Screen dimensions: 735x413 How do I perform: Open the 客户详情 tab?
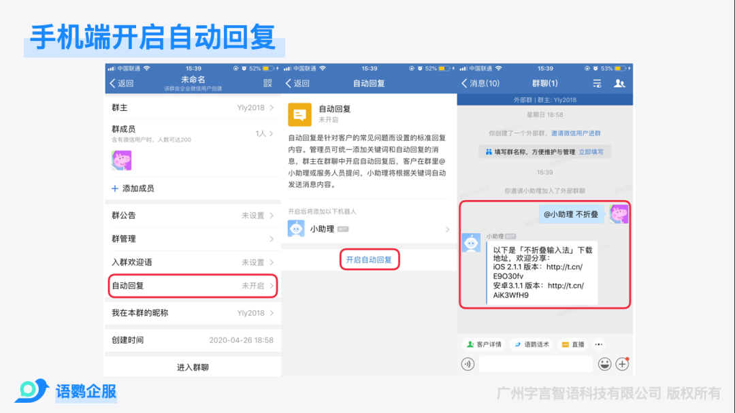(483, 344)
